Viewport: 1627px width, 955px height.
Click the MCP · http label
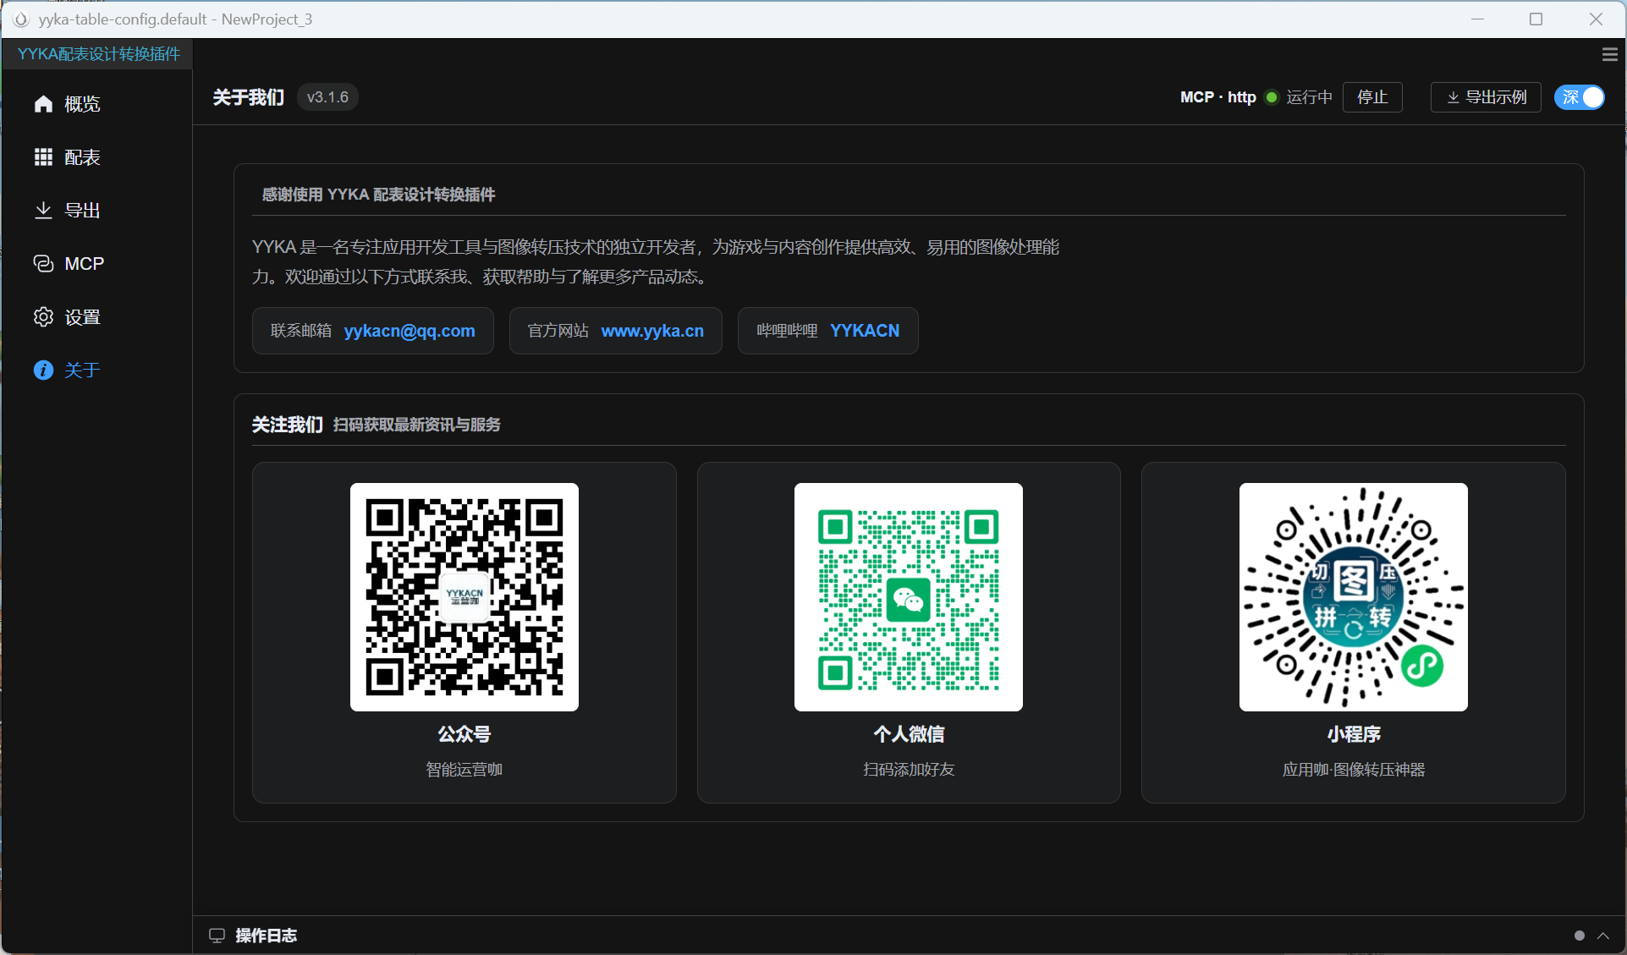coord(1218,97)
